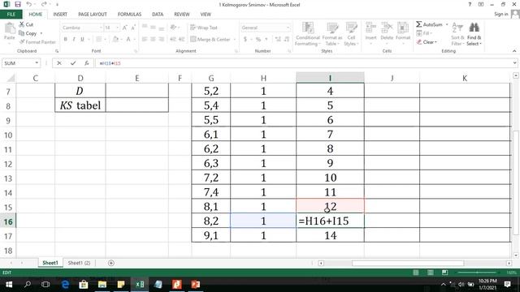Open the VIEW tab
The width and height of the screenshot is (520, 292).
pos(206,15)
